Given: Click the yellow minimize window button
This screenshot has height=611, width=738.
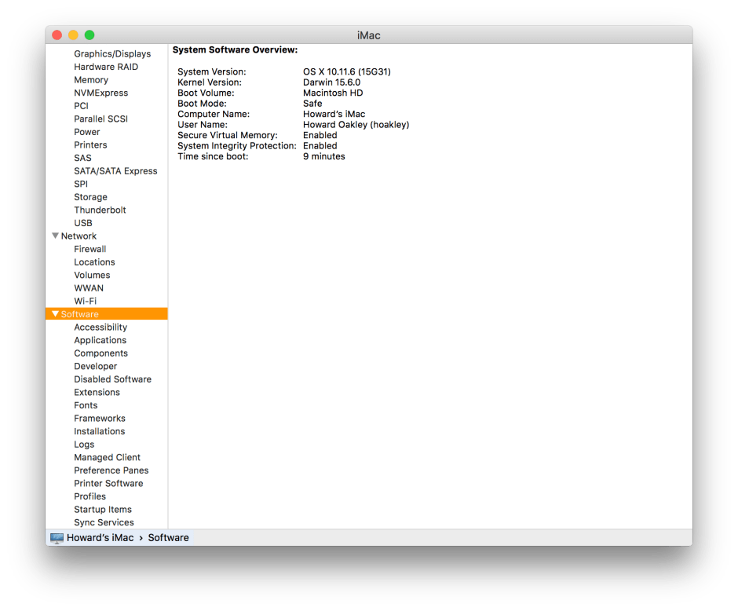Looking at the screenshot, I should (x=73, y=35).
